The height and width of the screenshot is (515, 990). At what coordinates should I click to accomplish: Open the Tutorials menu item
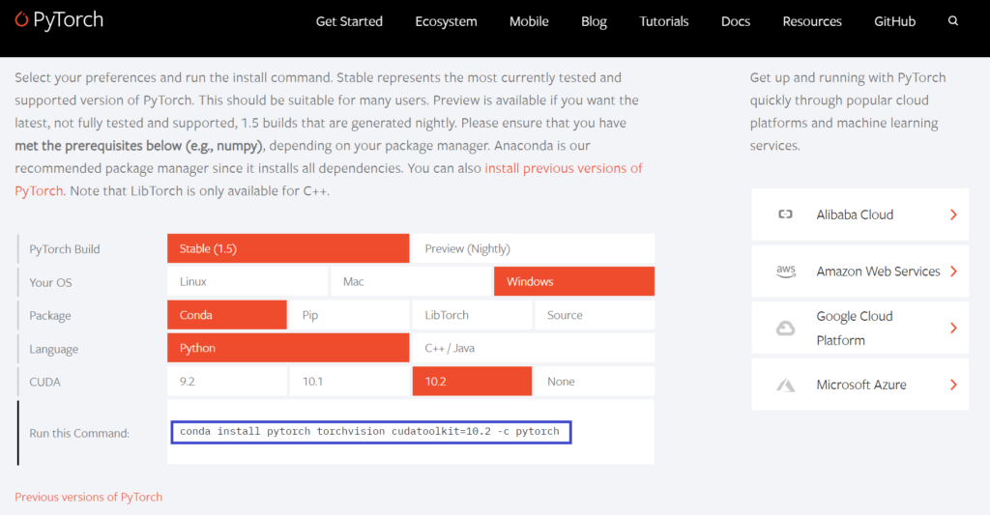click(664, 21)
